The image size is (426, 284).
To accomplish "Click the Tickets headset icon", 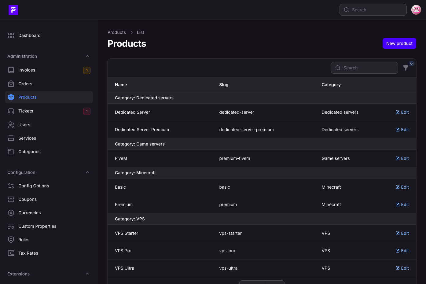I will tap(11, 111).
